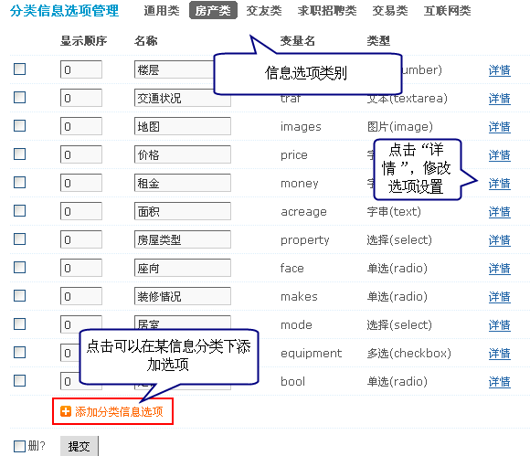The height and width of the screenshot is (456, 530).
Task: Open 详情 link for the bool row
Action: pyautogui.click(x=499, y=382)
